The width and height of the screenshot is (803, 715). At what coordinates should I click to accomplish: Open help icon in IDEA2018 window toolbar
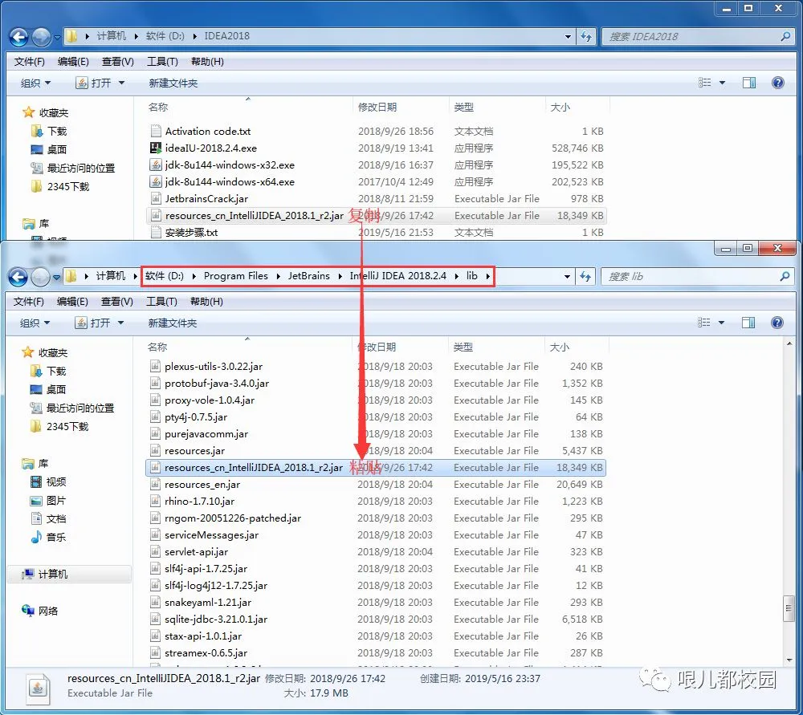(x=777, y=83)
